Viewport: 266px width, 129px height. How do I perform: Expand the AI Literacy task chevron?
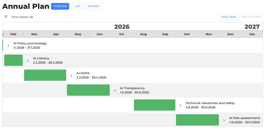(28, 61)
